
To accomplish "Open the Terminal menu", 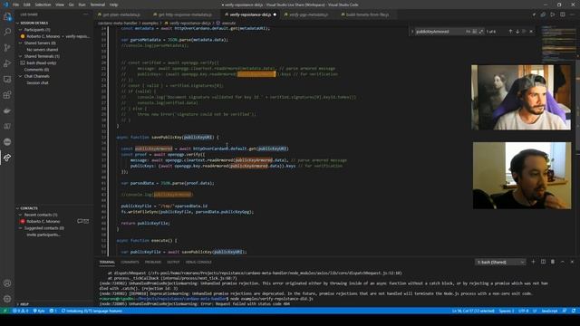I will [98, 5].
